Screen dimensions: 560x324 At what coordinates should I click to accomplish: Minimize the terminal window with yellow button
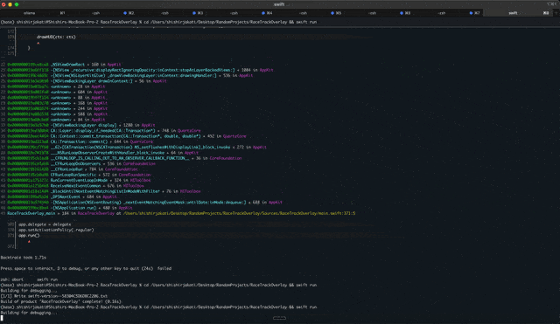(x=10, y=4)
